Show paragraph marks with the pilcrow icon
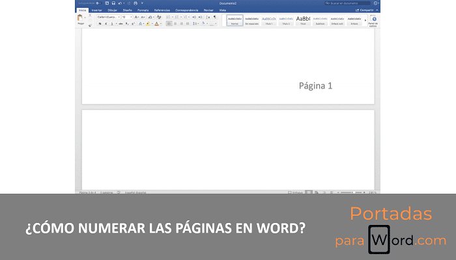The image size is (456, 260). [214, 17]
